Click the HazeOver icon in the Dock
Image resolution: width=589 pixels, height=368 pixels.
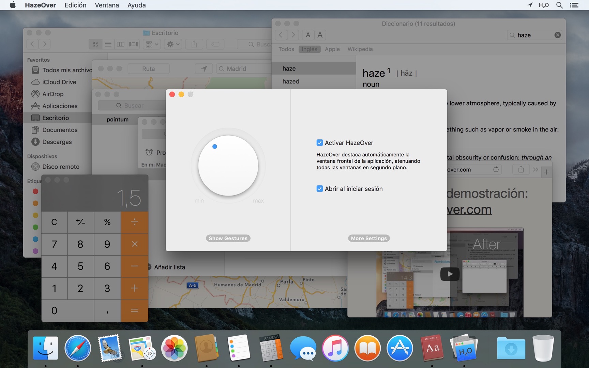(464, 348)
